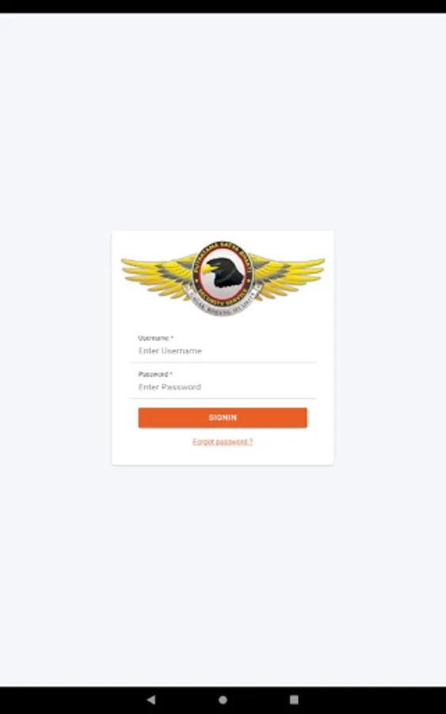
Task: Click the orange SIGNIN button
Action: point(223,417)
